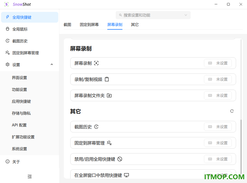Open 全局快捷键 in the sidebar
This screenshot has height=183, width=247.
(x=30, y=17)
